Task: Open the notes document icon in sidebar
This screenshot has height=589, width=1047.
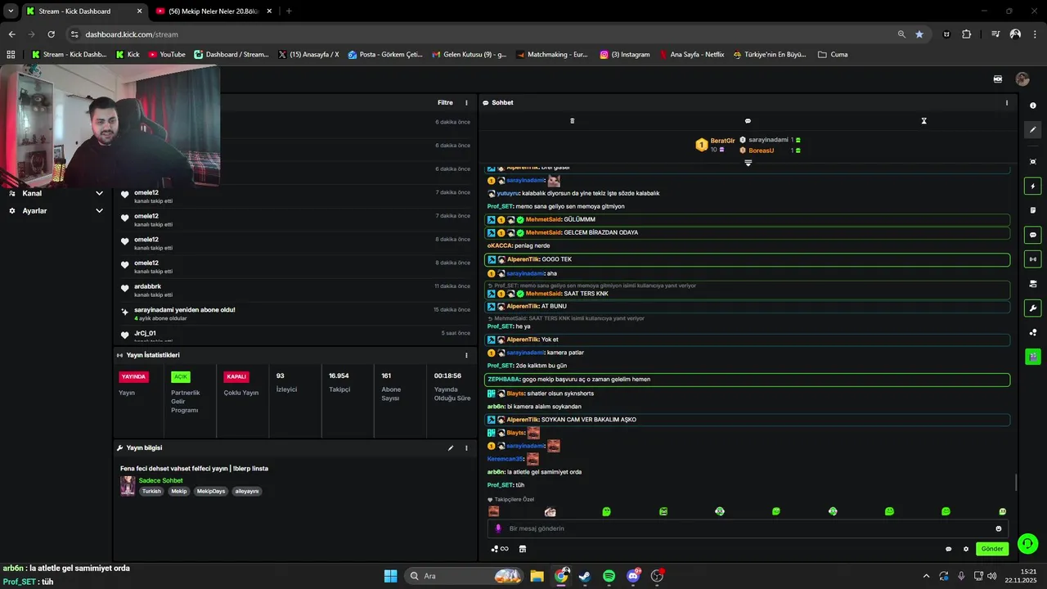Action: (x=1033, y=210)
